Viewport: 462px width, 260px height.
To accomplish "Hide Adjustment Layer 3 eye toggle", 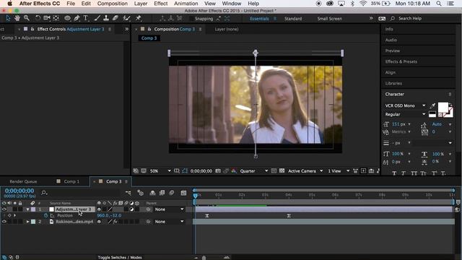I will pyautogui.click(x=4, y=209).
